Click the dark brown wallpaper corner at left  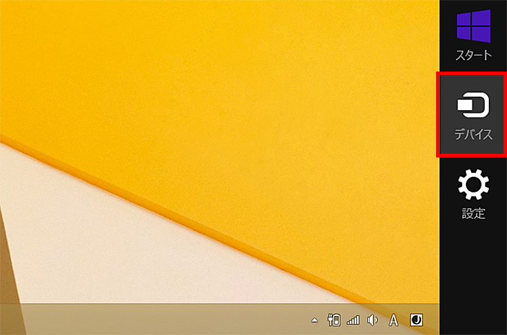pyautogui.click(x=5, y=270)
